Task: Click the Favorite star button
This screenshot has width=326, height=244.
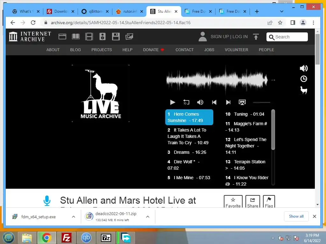Action: coord(233,202)
